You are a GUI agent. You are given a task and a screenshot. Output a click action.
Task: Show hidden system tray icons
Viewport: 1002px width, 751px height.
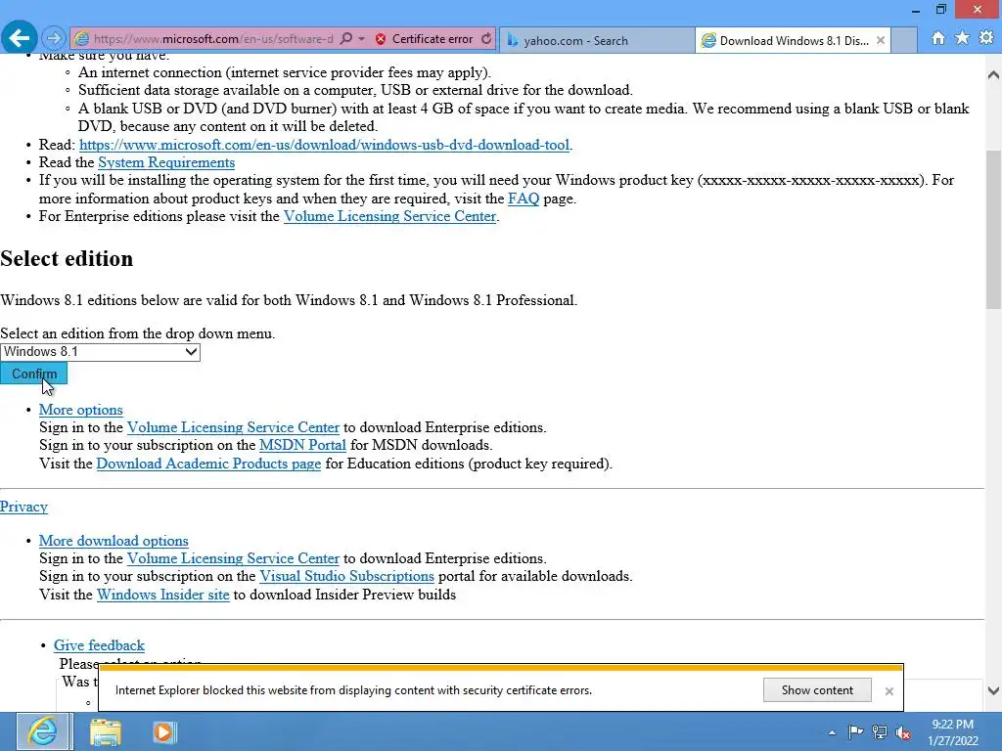click(x=832, y=732)
